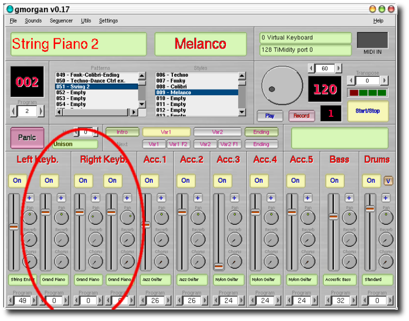The height and width of the screenshot is (321, 409).
Task: Select the top-row Var2 button
Action: [217, 132]
